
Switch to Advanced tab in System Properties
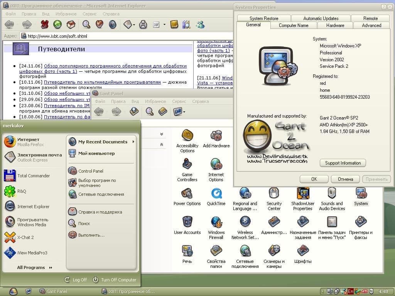point(371,25)
